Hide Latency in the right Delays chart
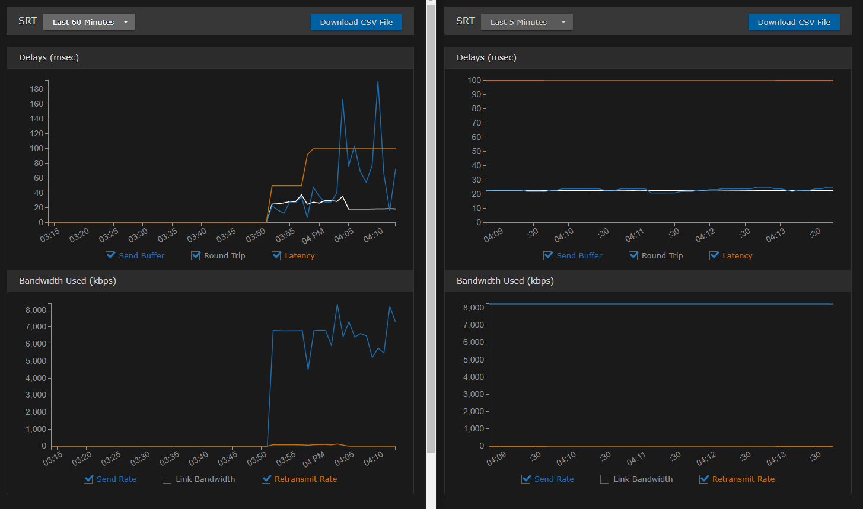This screenshot has height=509, width=863. 714,255
